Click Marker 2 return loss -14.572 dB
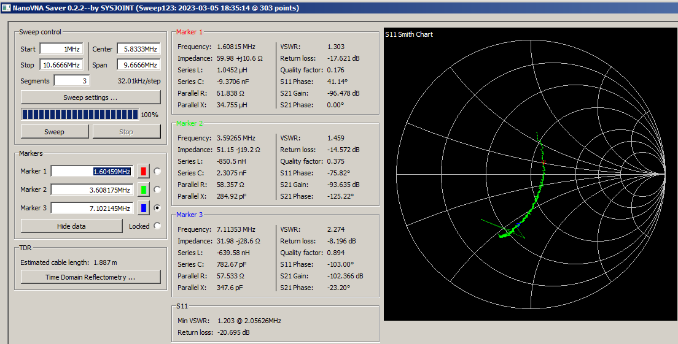 tap(343, 150)
